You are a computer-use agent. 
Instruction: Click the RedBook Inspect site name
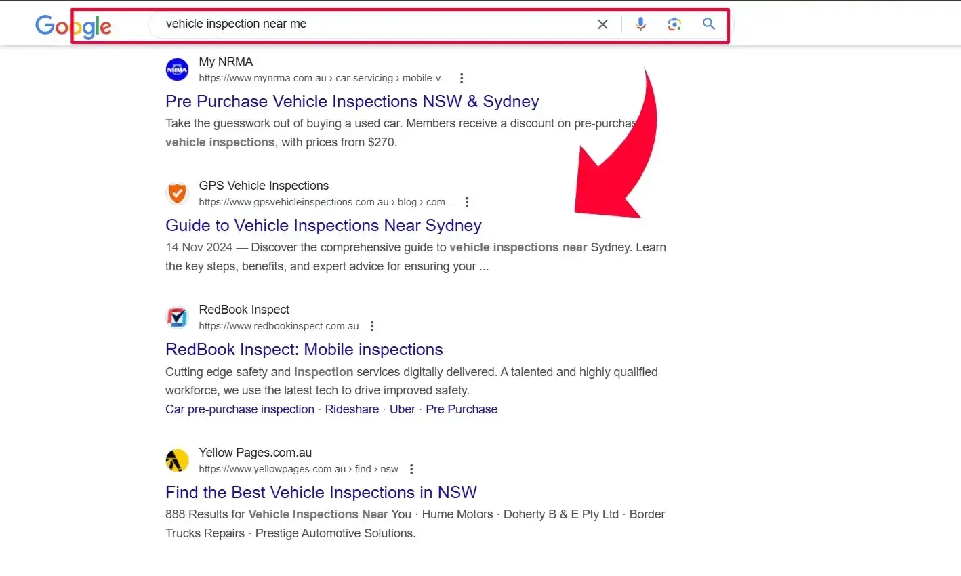click(x=244, y=310)
